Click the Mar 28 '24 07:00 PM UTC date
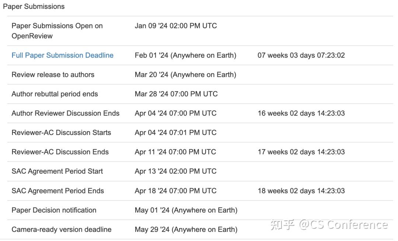Image resolution: width=398 pixels, height=241 pixels. point(176,94)
